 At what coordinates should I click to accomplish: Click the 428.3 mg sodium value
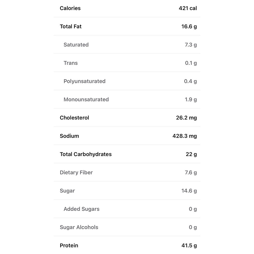tap(185, 136)
